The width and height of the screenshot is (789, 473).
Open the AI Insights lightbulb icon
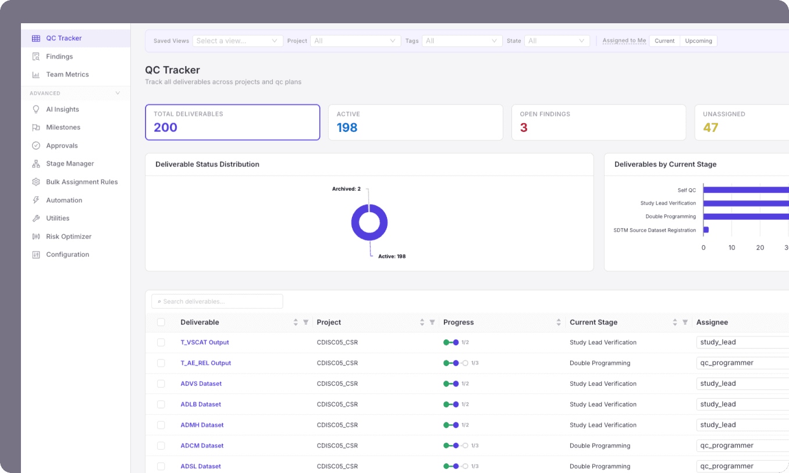click(x=36, y=109)
